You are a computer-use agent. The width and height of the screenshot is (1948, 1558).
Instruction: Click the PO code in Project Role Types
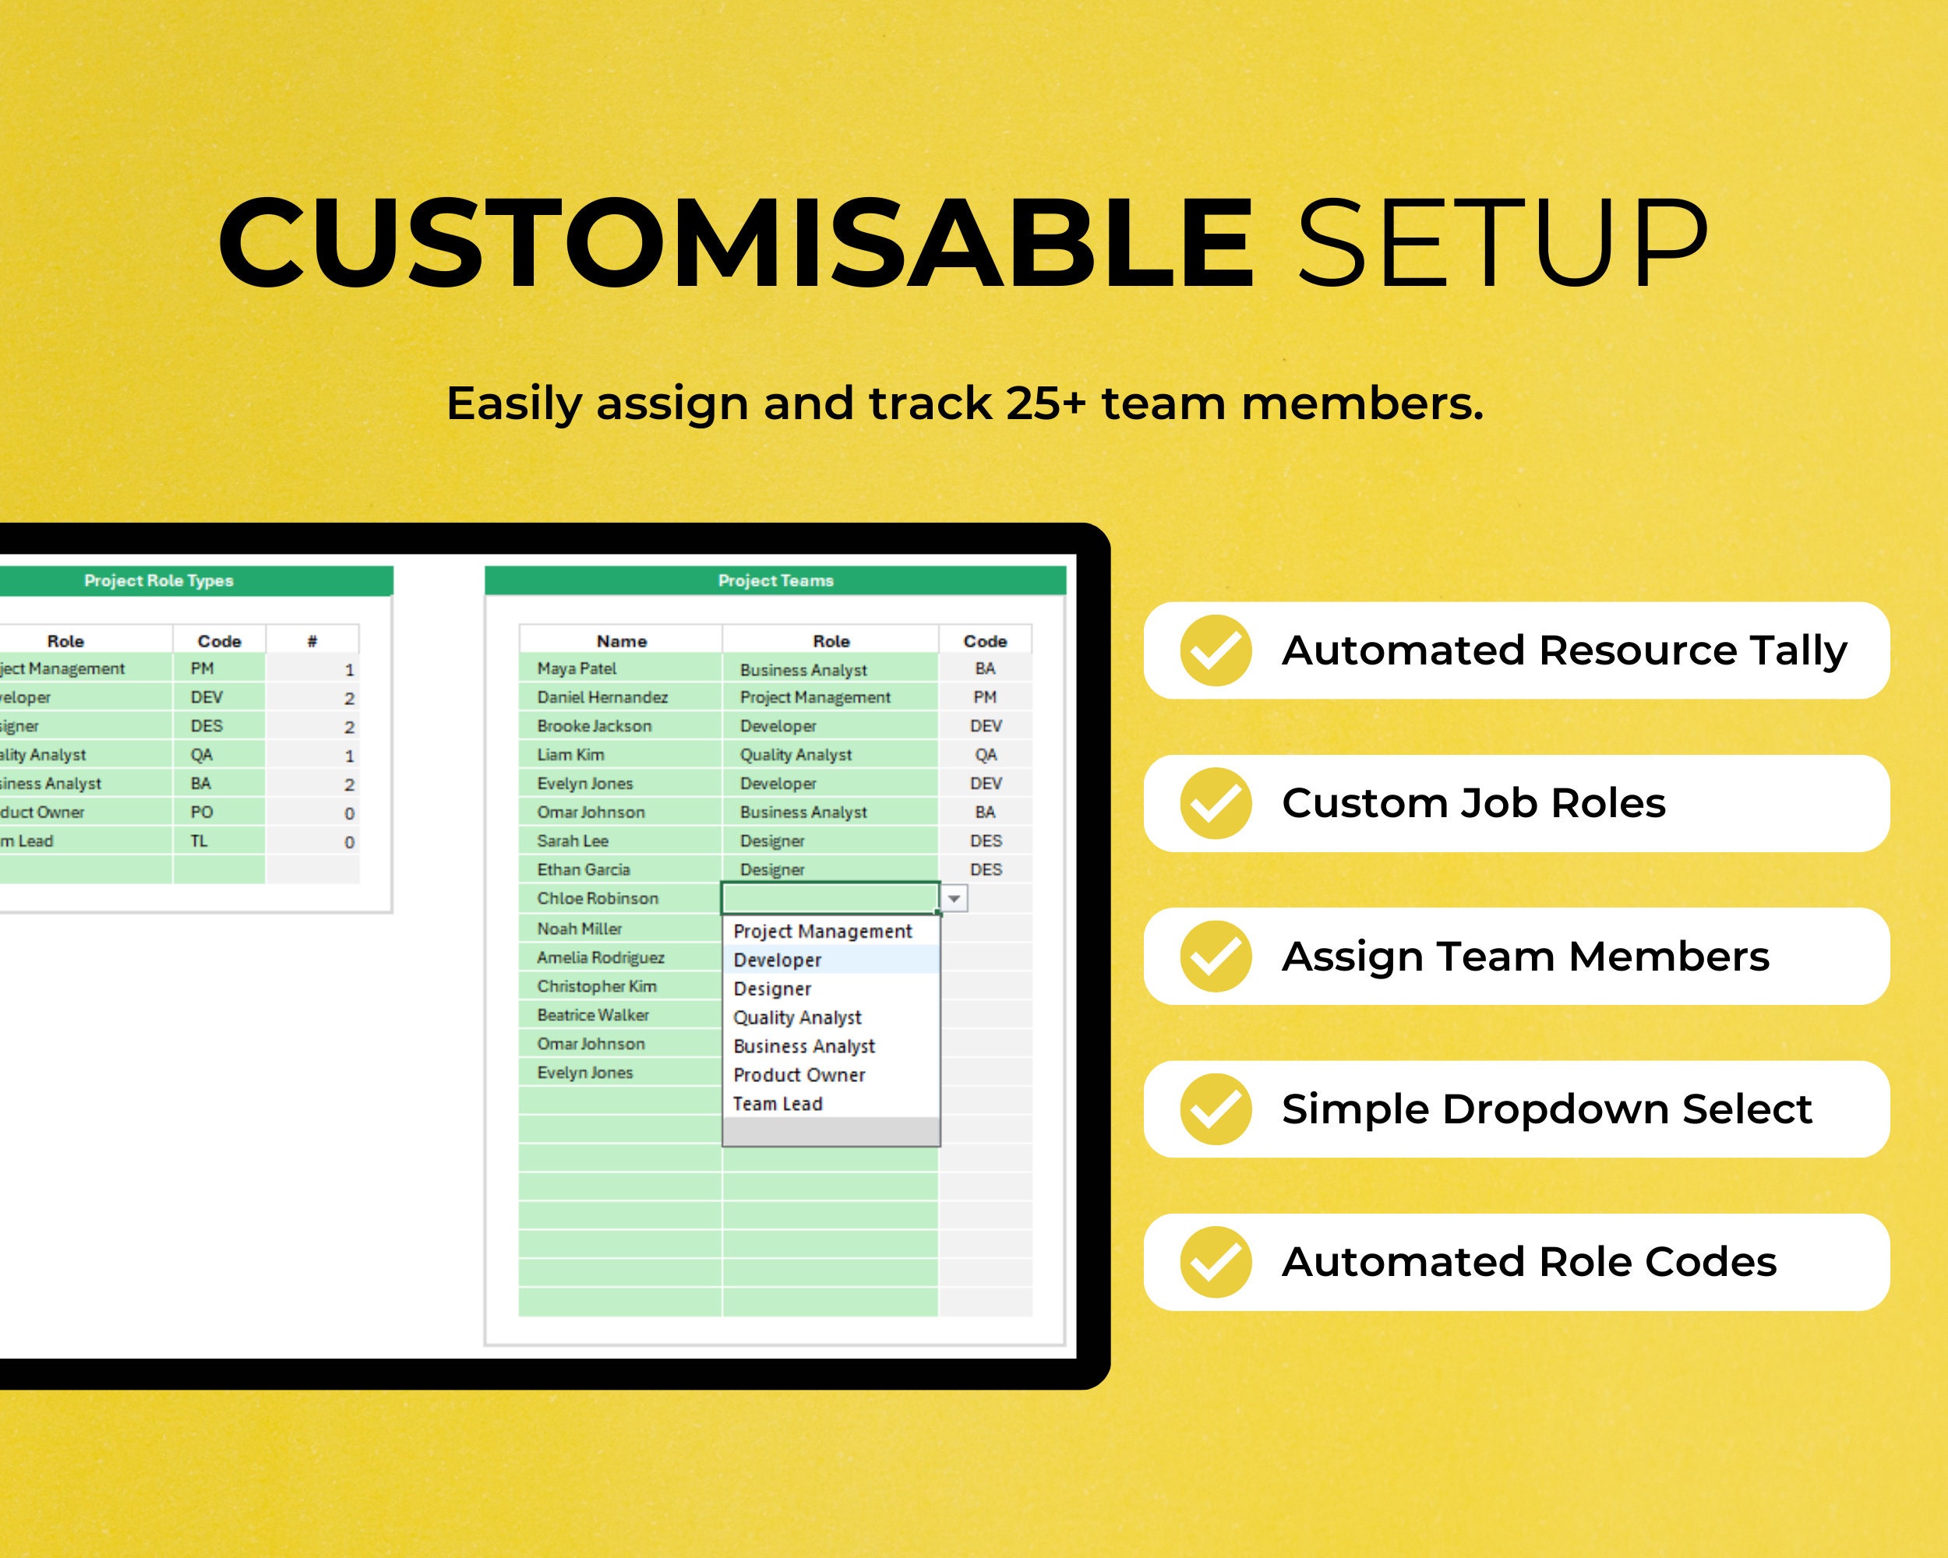pos(219,812)
